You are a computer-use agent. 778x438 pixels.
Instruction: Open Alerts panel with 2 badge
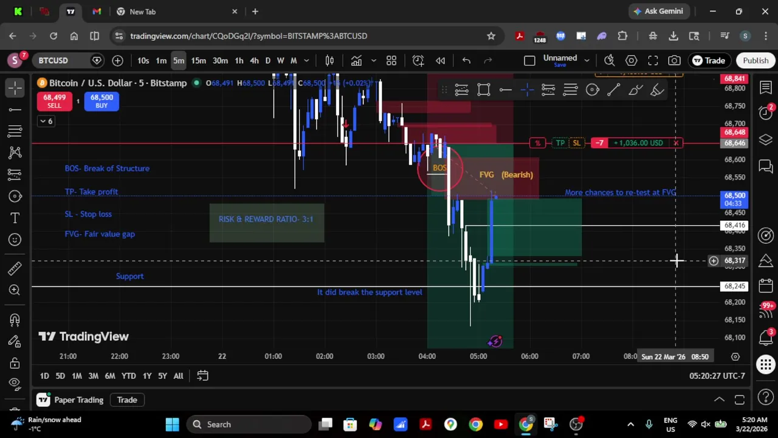click(766, 113)
